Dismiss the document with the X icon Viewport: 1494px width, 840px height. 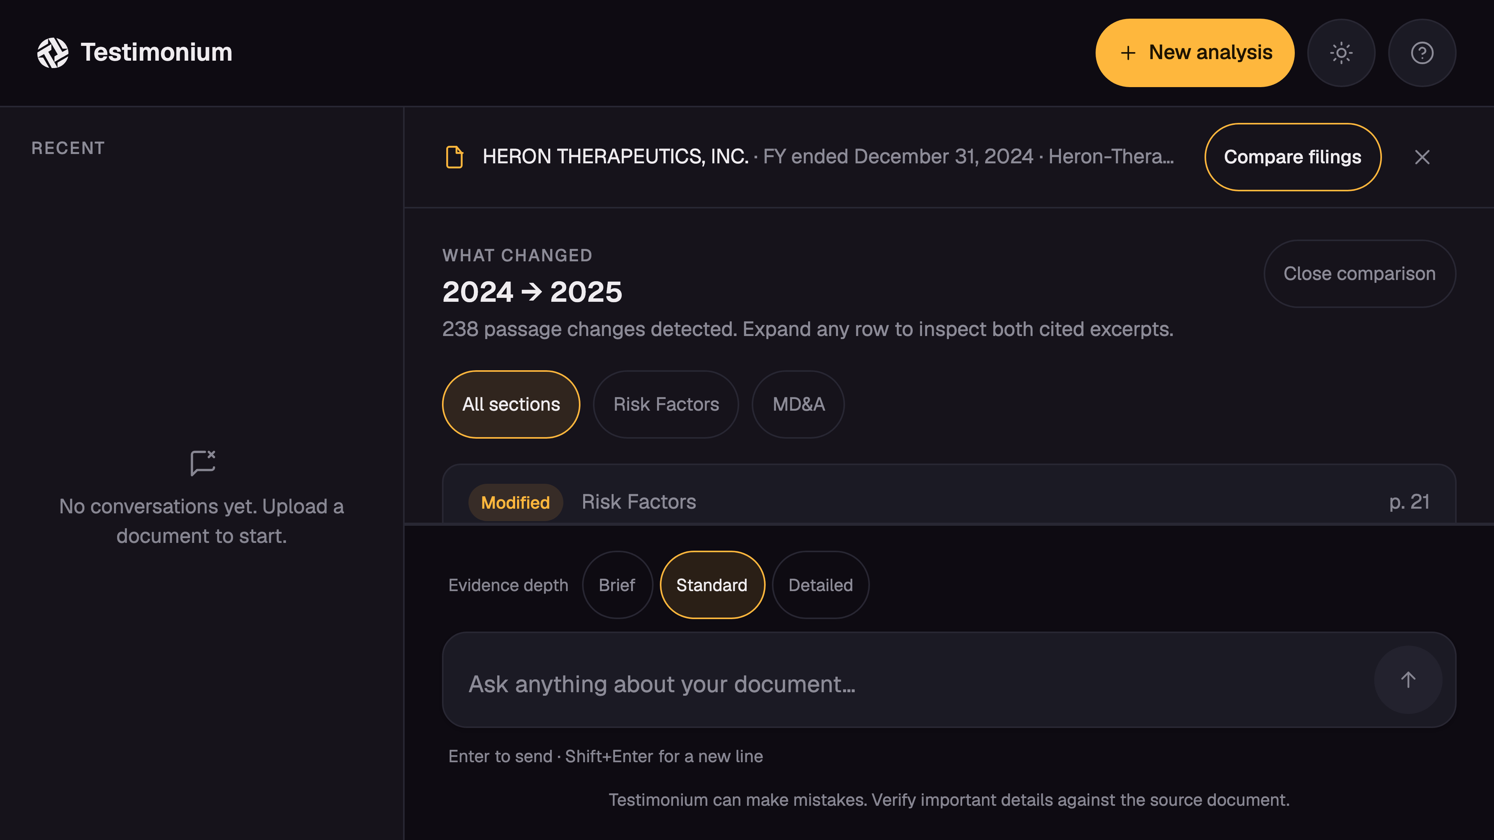pyautogui.click(x=1422, y=157)
